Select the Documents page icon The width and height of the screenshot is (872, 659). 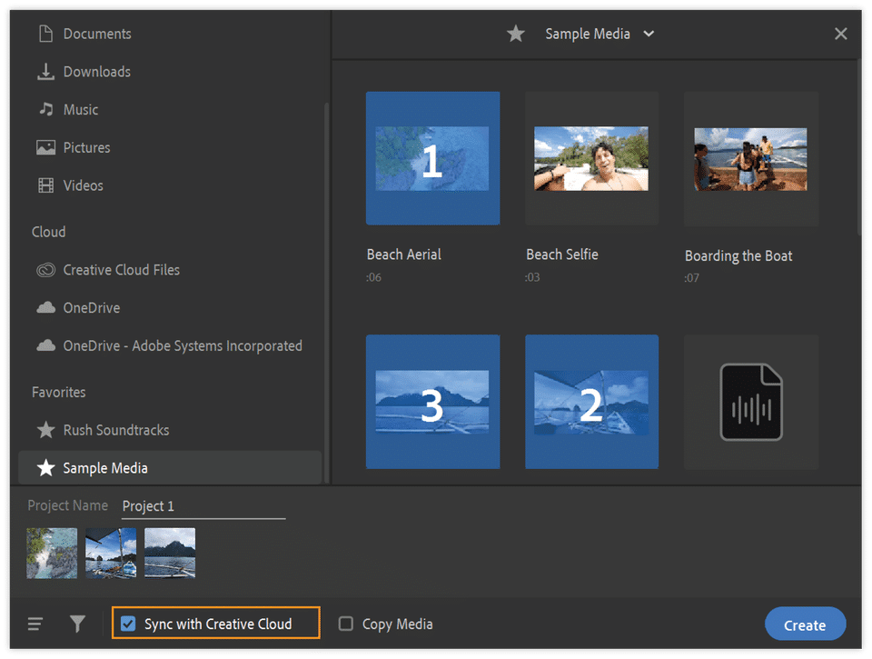[45, 34]
